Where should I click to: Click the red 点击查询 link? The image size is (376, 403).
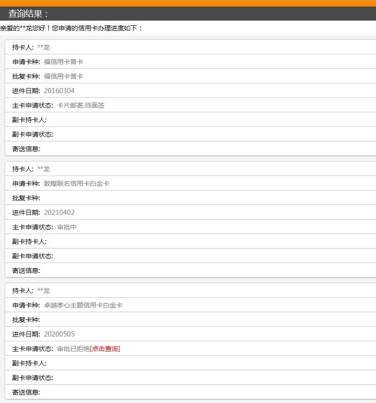pos(105,349)
